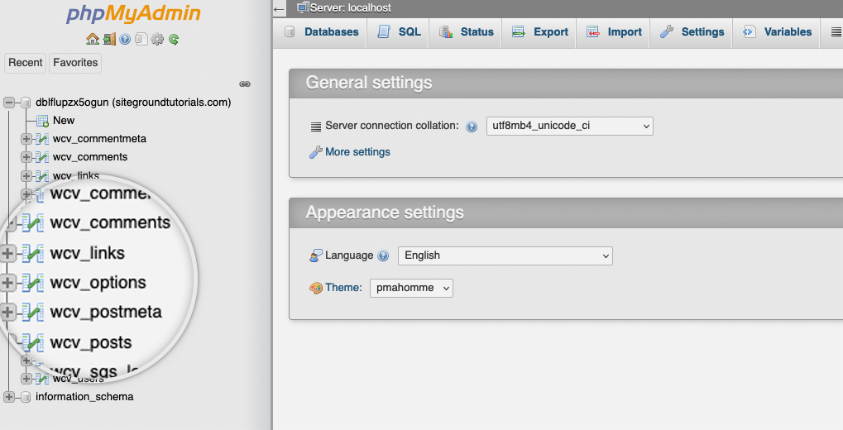Click the Recent button

tap(26, 63)
